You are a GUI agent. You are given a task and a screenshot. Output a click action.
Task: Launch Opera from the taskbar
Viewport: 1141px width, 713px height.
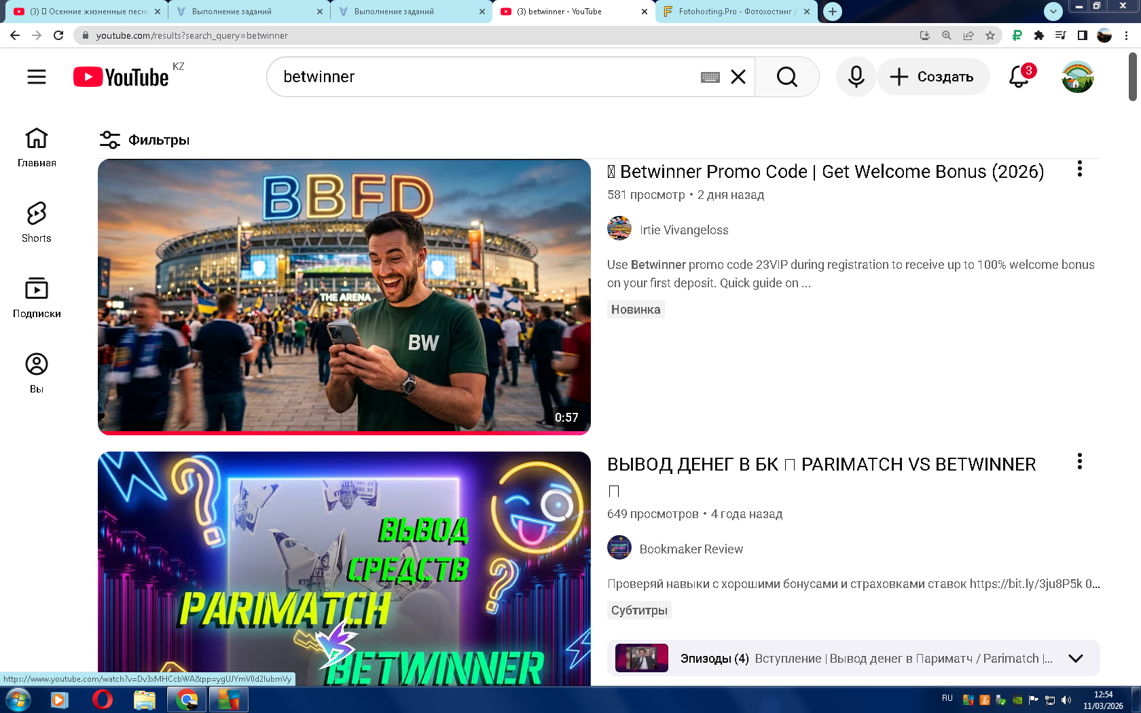[x=102, y=699]
